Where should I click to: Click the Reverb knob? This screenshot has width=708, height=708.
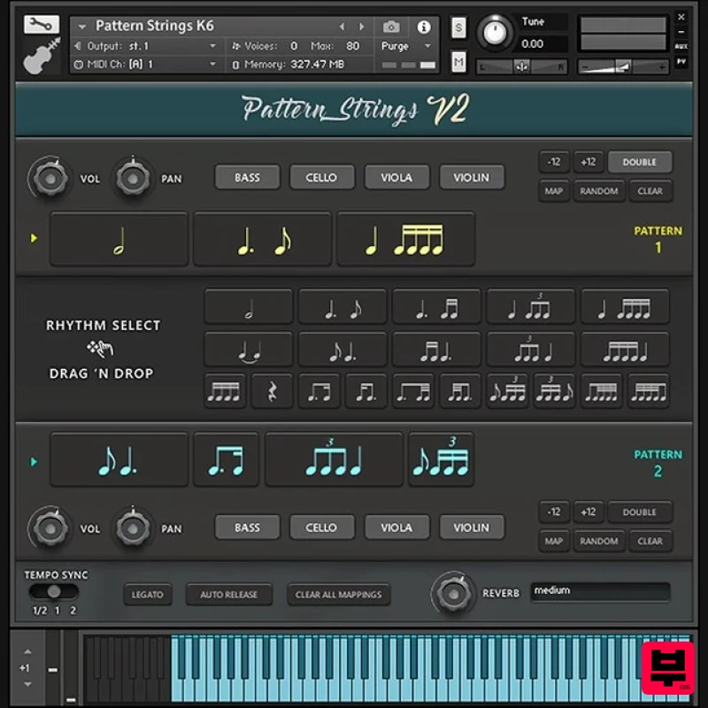pos(454,592)
